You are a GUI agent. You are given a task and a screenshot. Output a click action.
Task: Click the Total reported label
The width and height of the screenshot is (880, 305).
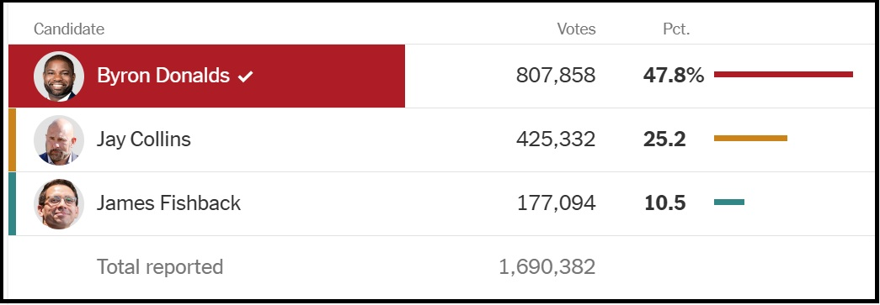(160, 267)
